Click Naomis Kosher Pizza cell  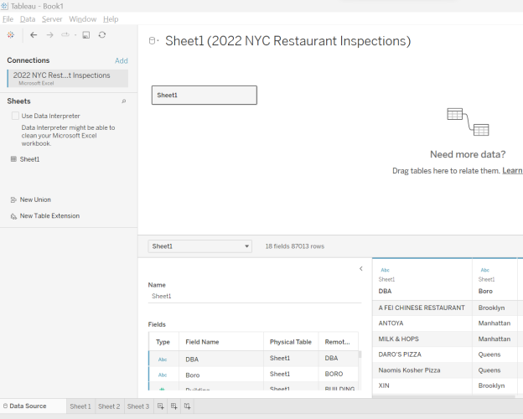[422, 370]
